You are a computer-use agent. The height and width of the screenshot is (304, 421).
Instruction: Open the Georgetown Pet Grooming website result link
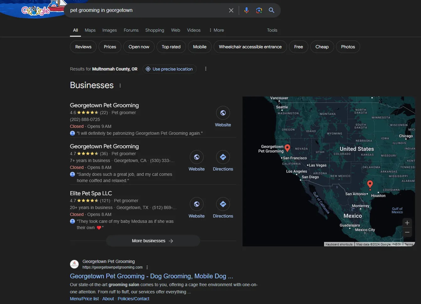pyautogui.click(x=152, y=276)
